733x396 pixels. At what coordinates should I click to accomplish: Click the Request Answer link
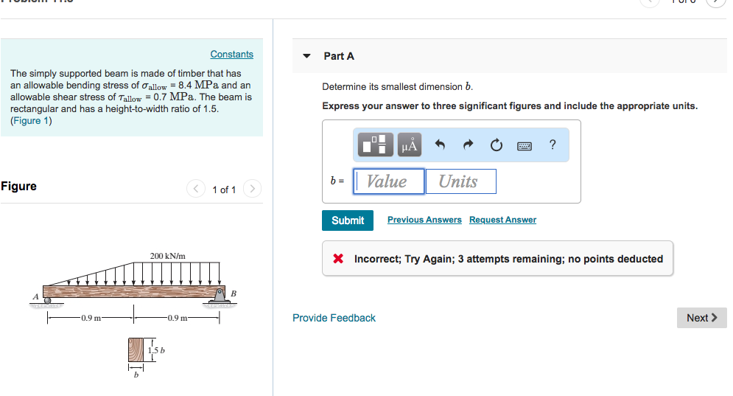tap(502, 220)
